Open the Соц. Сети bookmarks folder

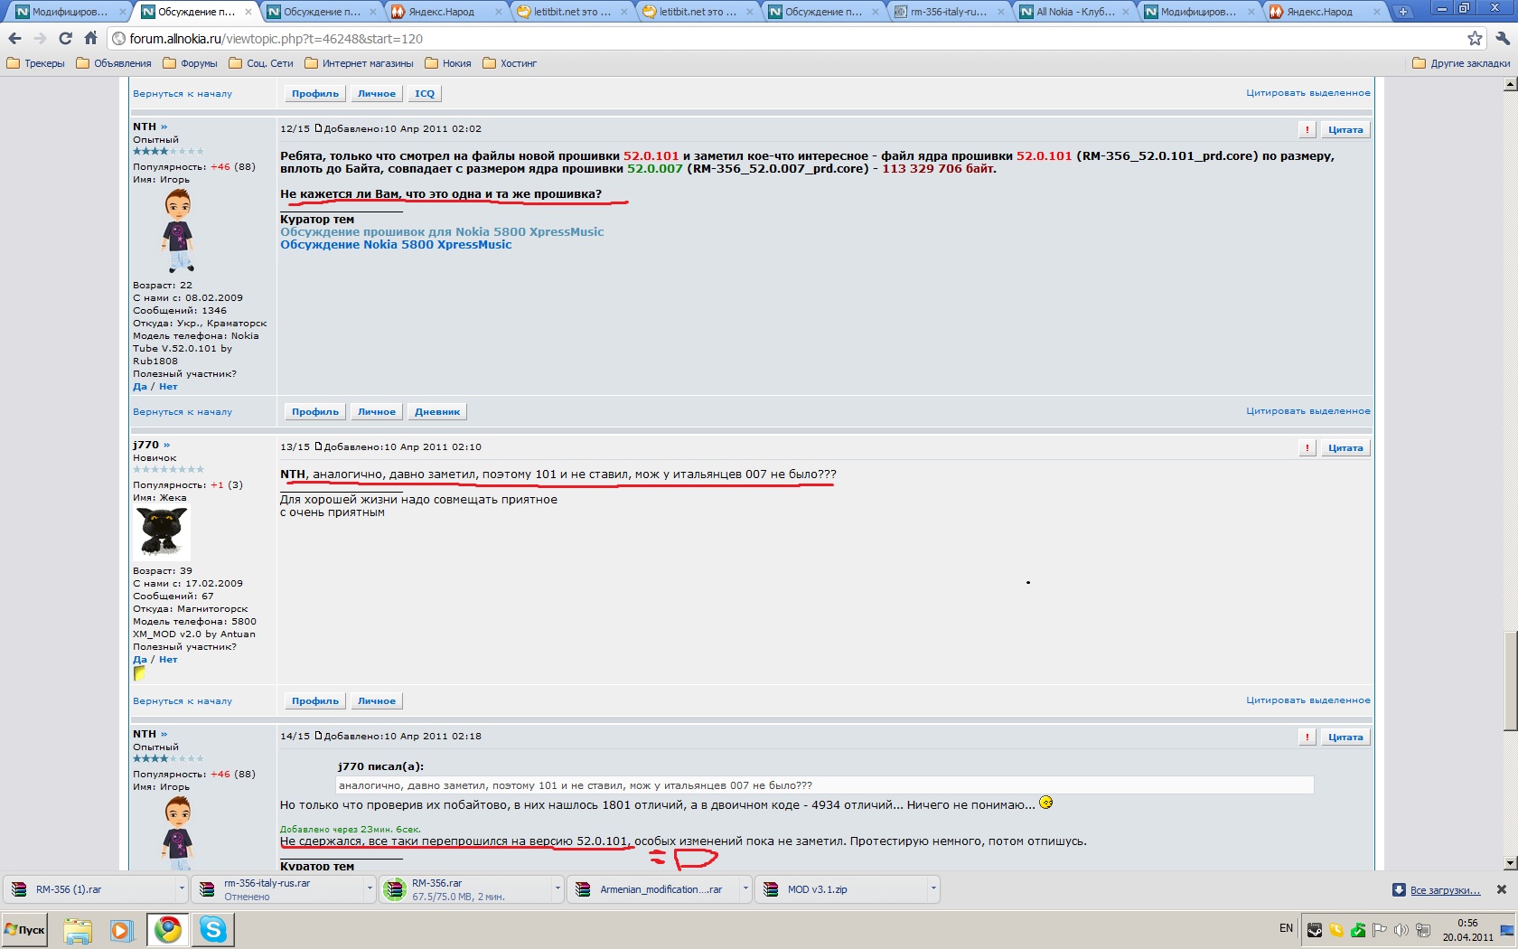pyautogui.click(x=262, y=63)
